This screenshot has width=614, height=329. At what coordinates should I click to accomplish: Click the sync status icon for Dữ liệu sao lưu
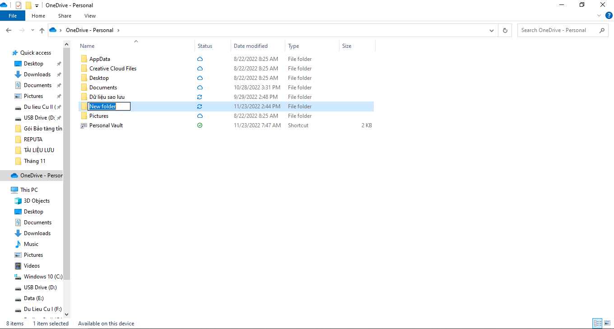tap(200, 97)
